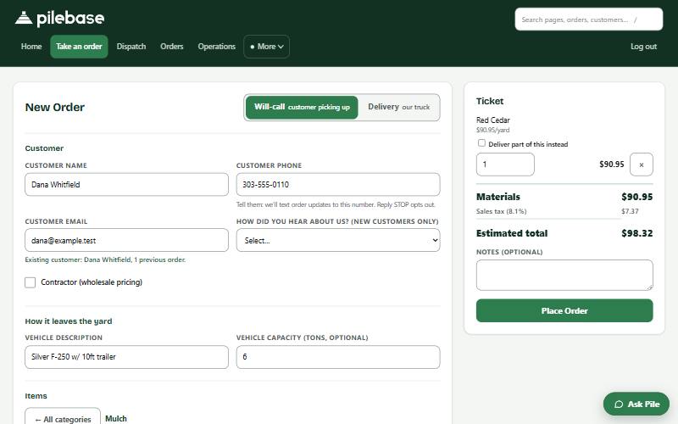Image resolution: width=678 pixels, height=424 pixels.
Task: Click the Mulch category label
Action: [116, 418]
